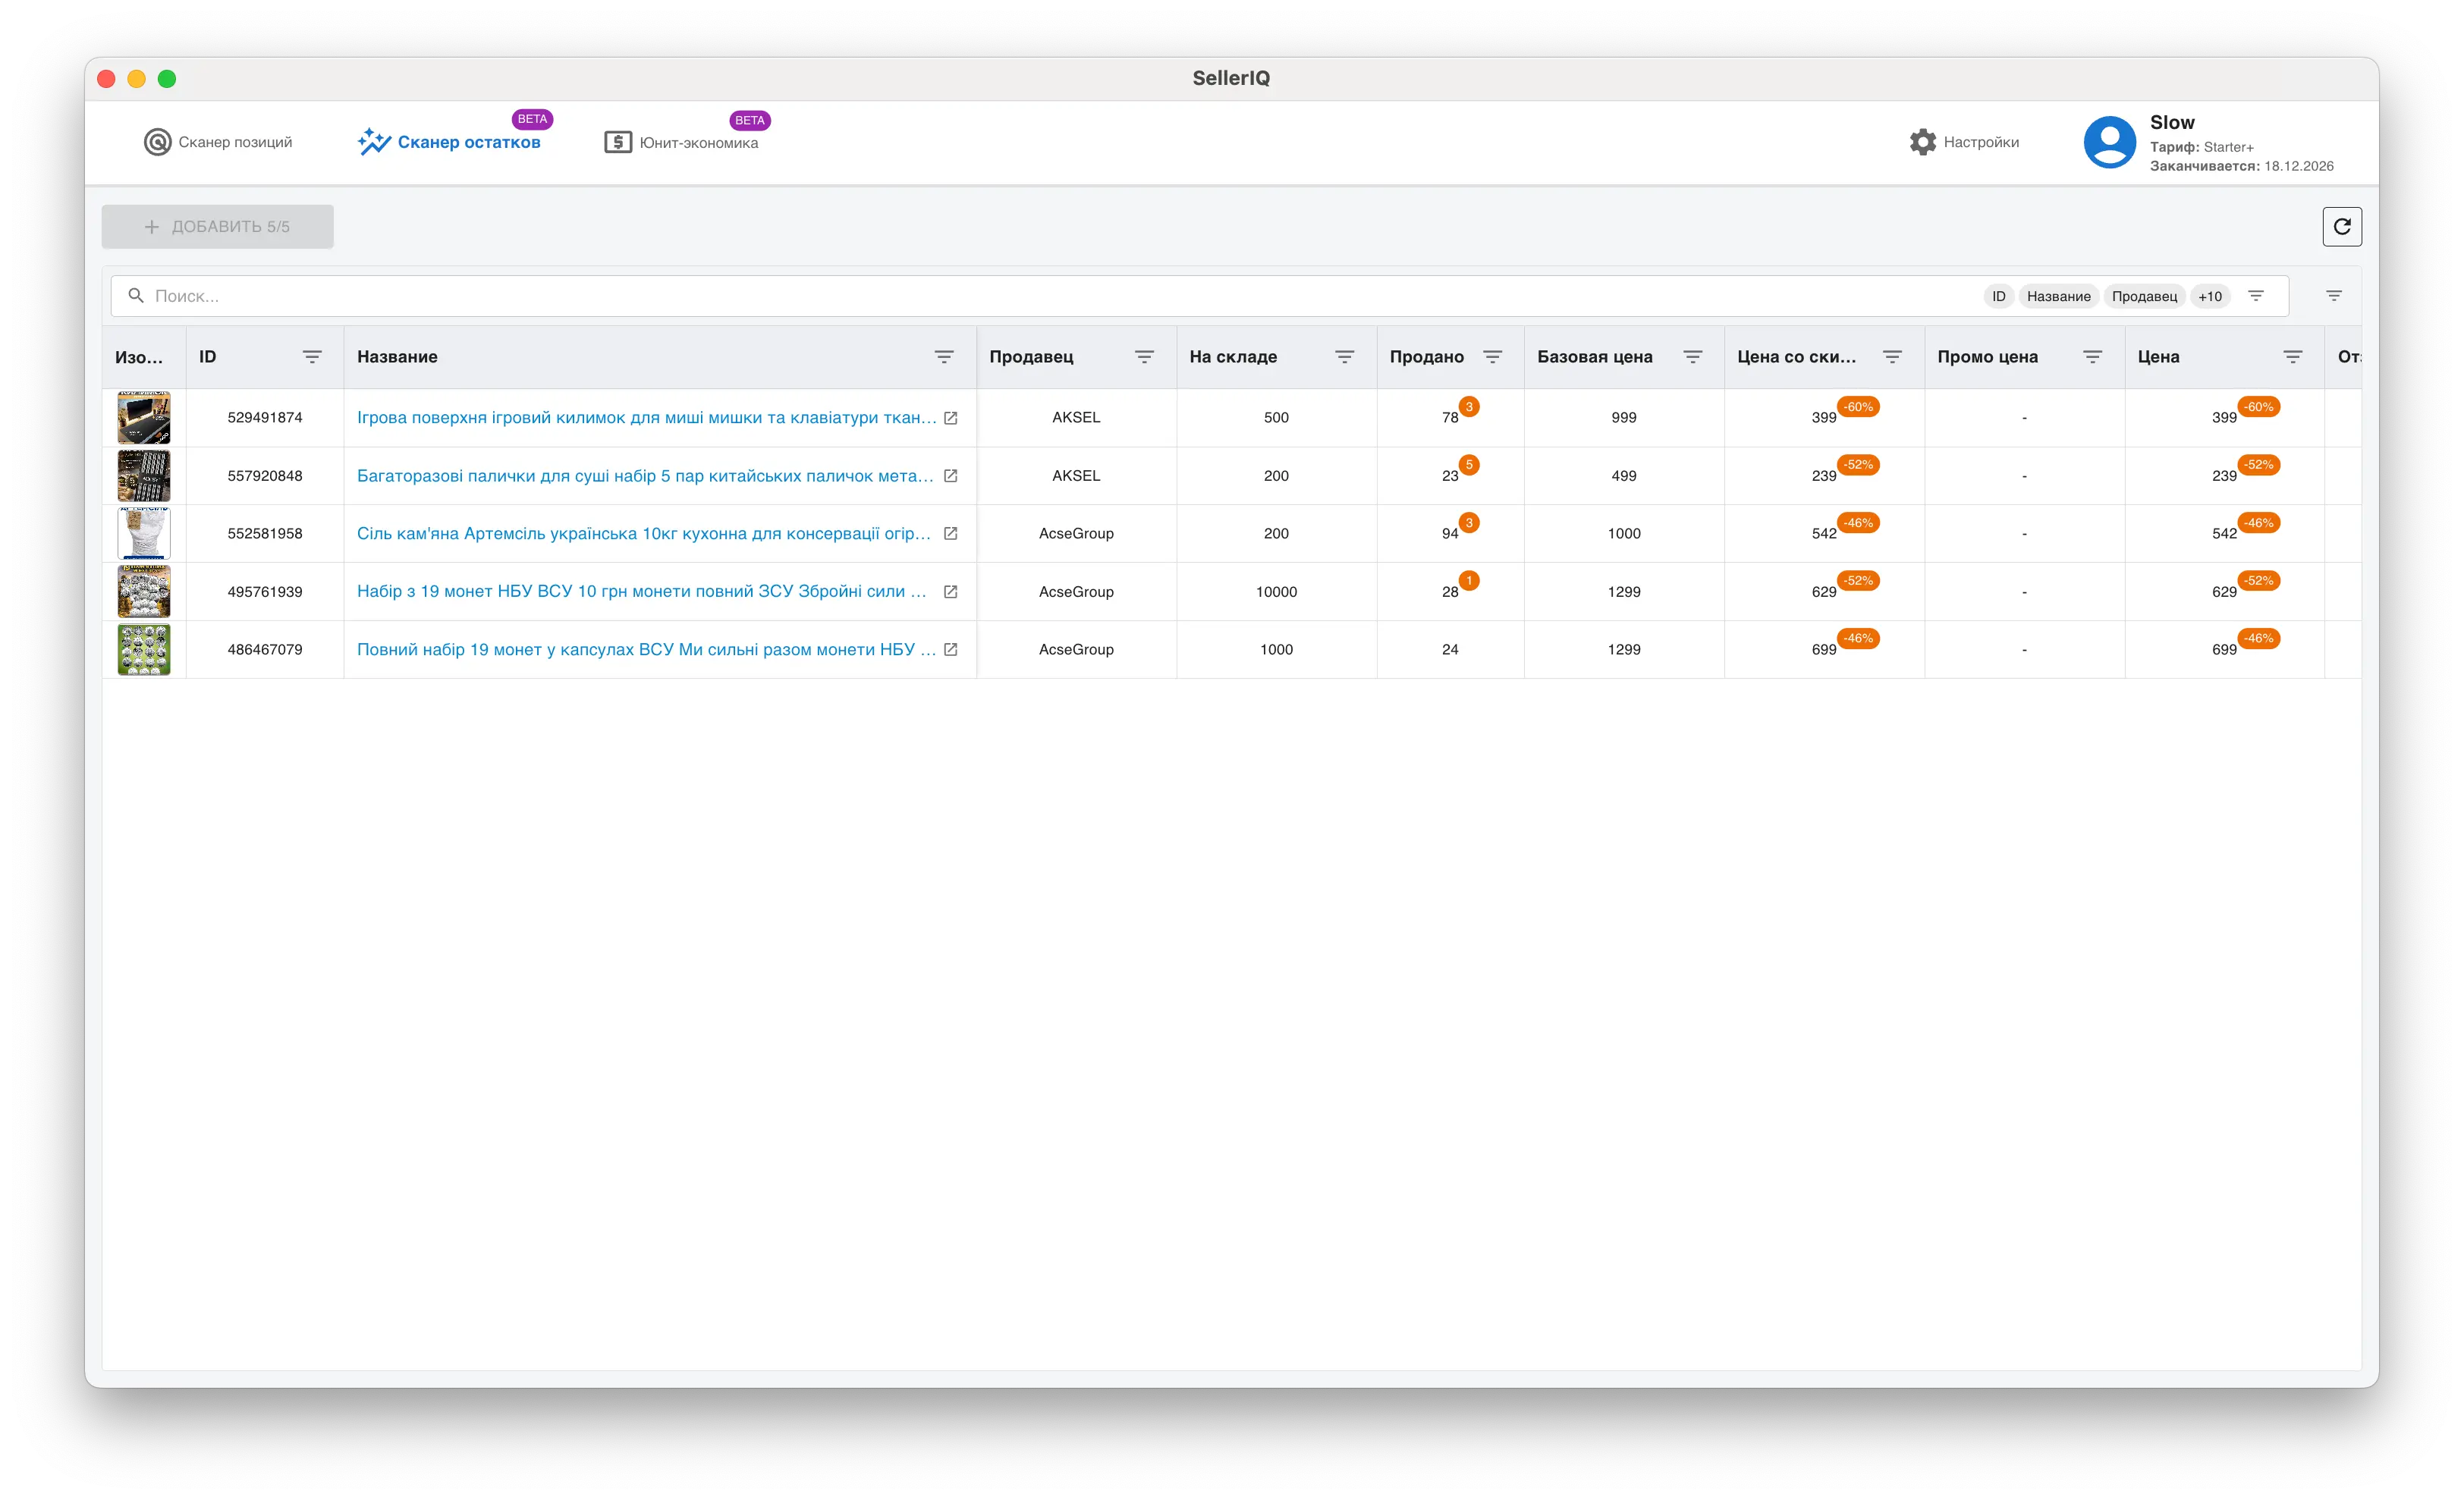The width and height of the screenshot is (2464, 1500).
Task: Click external link icon for Багаторазові палички row
Action: [951, 475]
